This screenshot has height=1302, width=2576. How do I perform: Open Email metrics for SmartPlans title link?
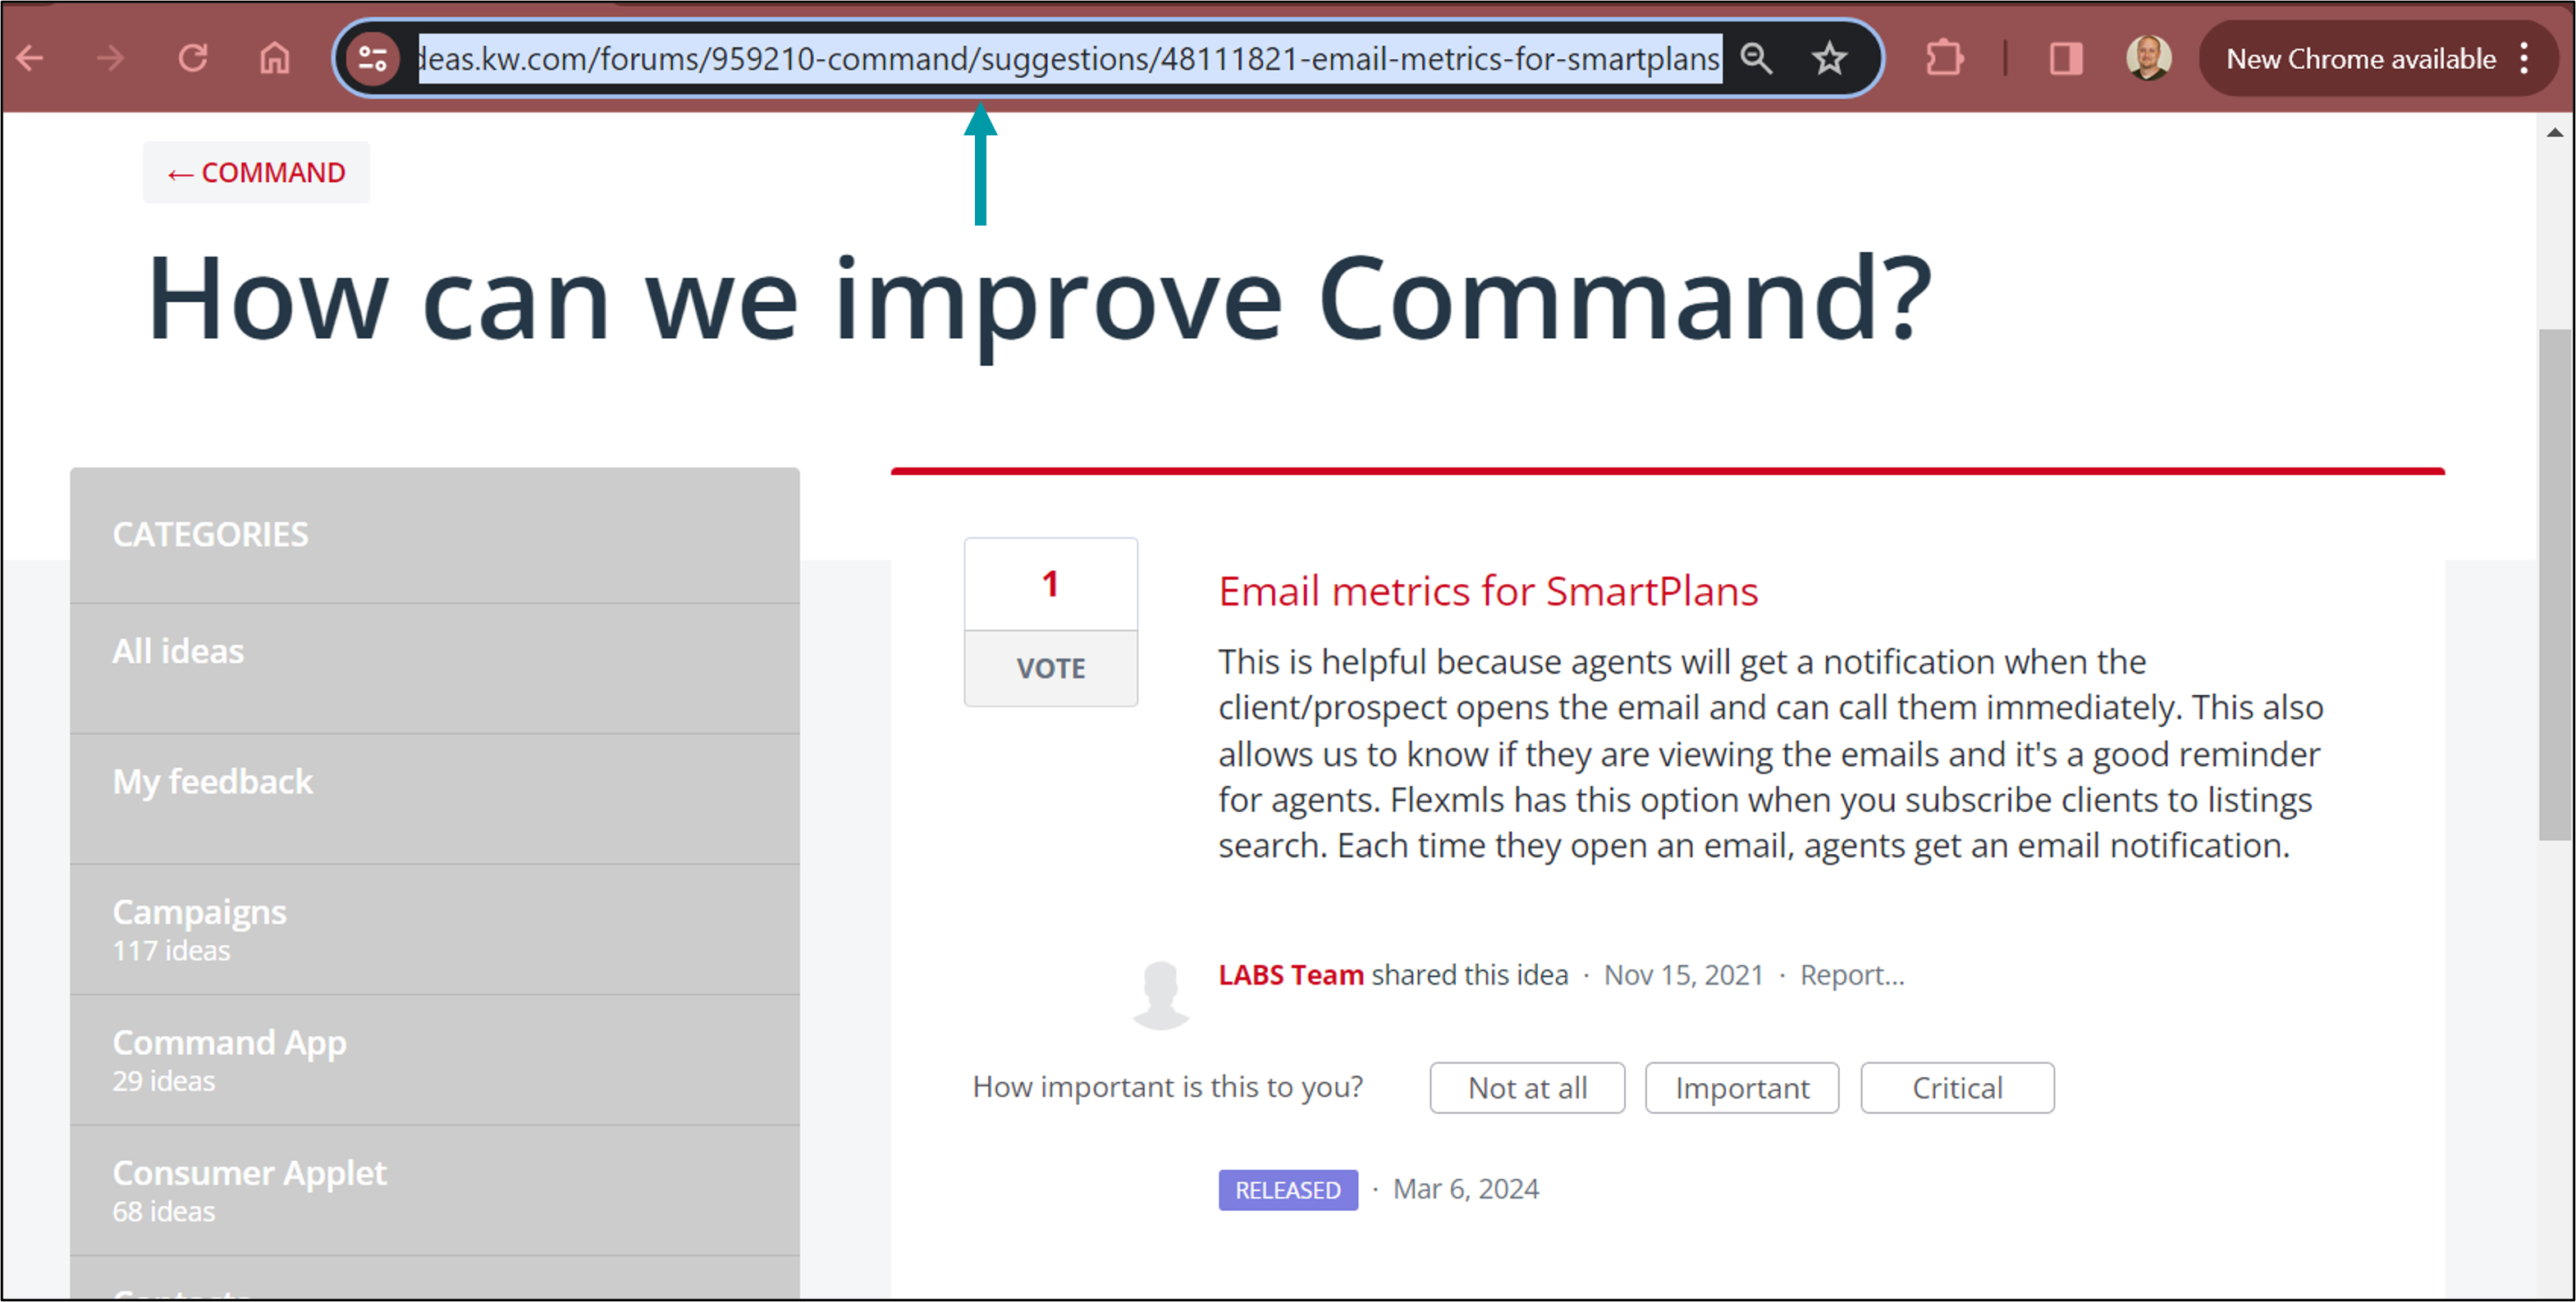(1487, 591)
